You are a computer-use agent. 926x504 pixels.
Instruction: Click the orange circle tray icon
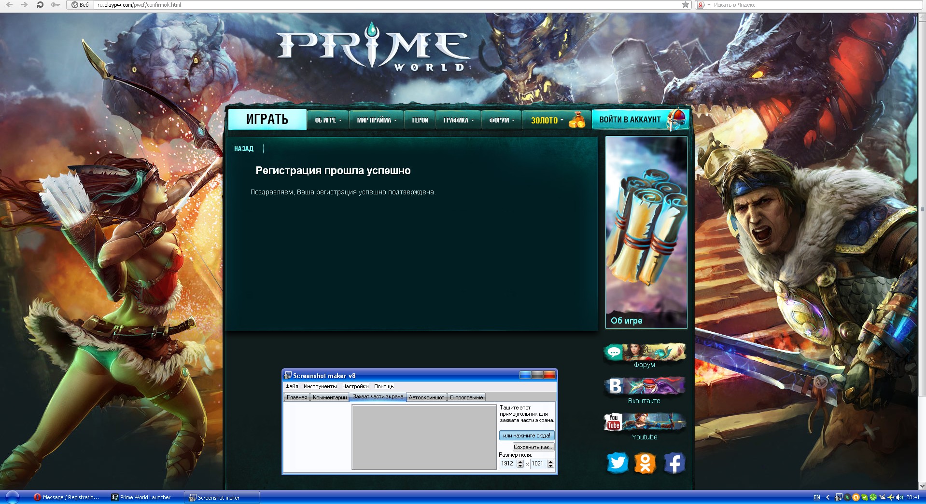(x=856, y=497)
